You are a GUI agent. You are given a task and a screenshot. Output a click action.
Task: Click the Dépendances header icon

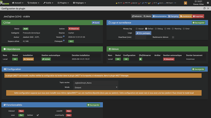5,49
